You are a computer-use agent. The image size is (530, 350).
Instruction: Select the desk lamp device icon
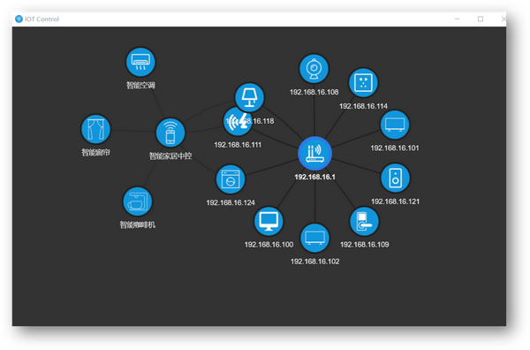[x=249, y=98]
